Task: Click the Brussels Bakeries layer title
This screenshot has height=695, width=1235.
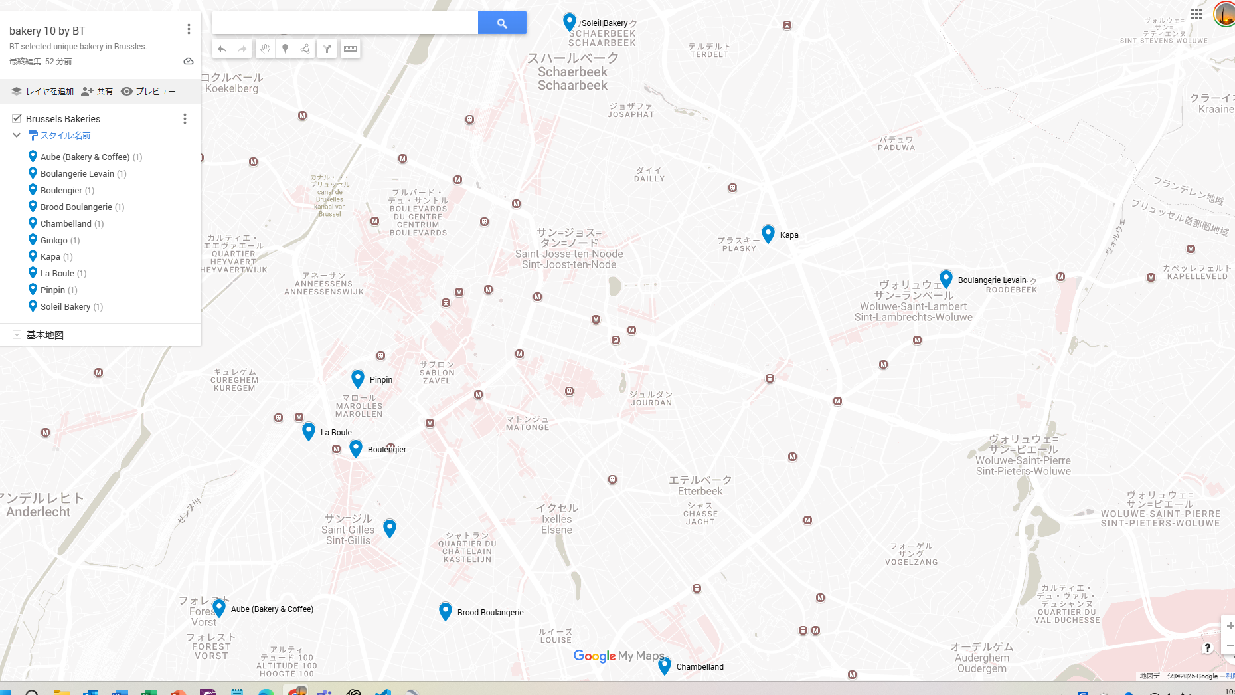Action: (x=63, y=119)
